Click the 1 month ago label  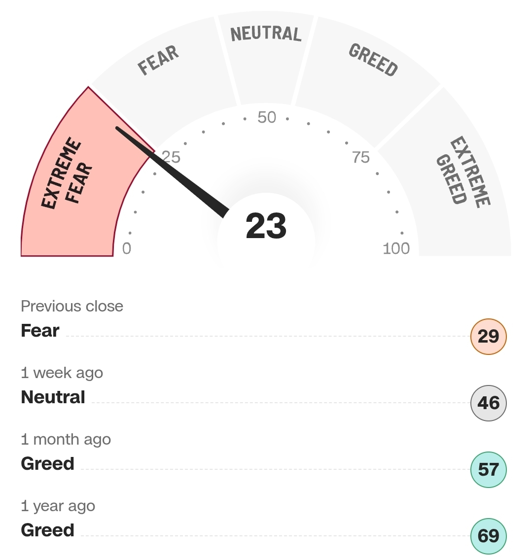click(x=66, y=439)
